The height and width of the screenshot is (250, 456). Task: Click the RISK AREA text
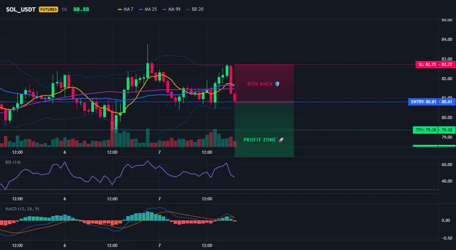[x=260, y=84]
